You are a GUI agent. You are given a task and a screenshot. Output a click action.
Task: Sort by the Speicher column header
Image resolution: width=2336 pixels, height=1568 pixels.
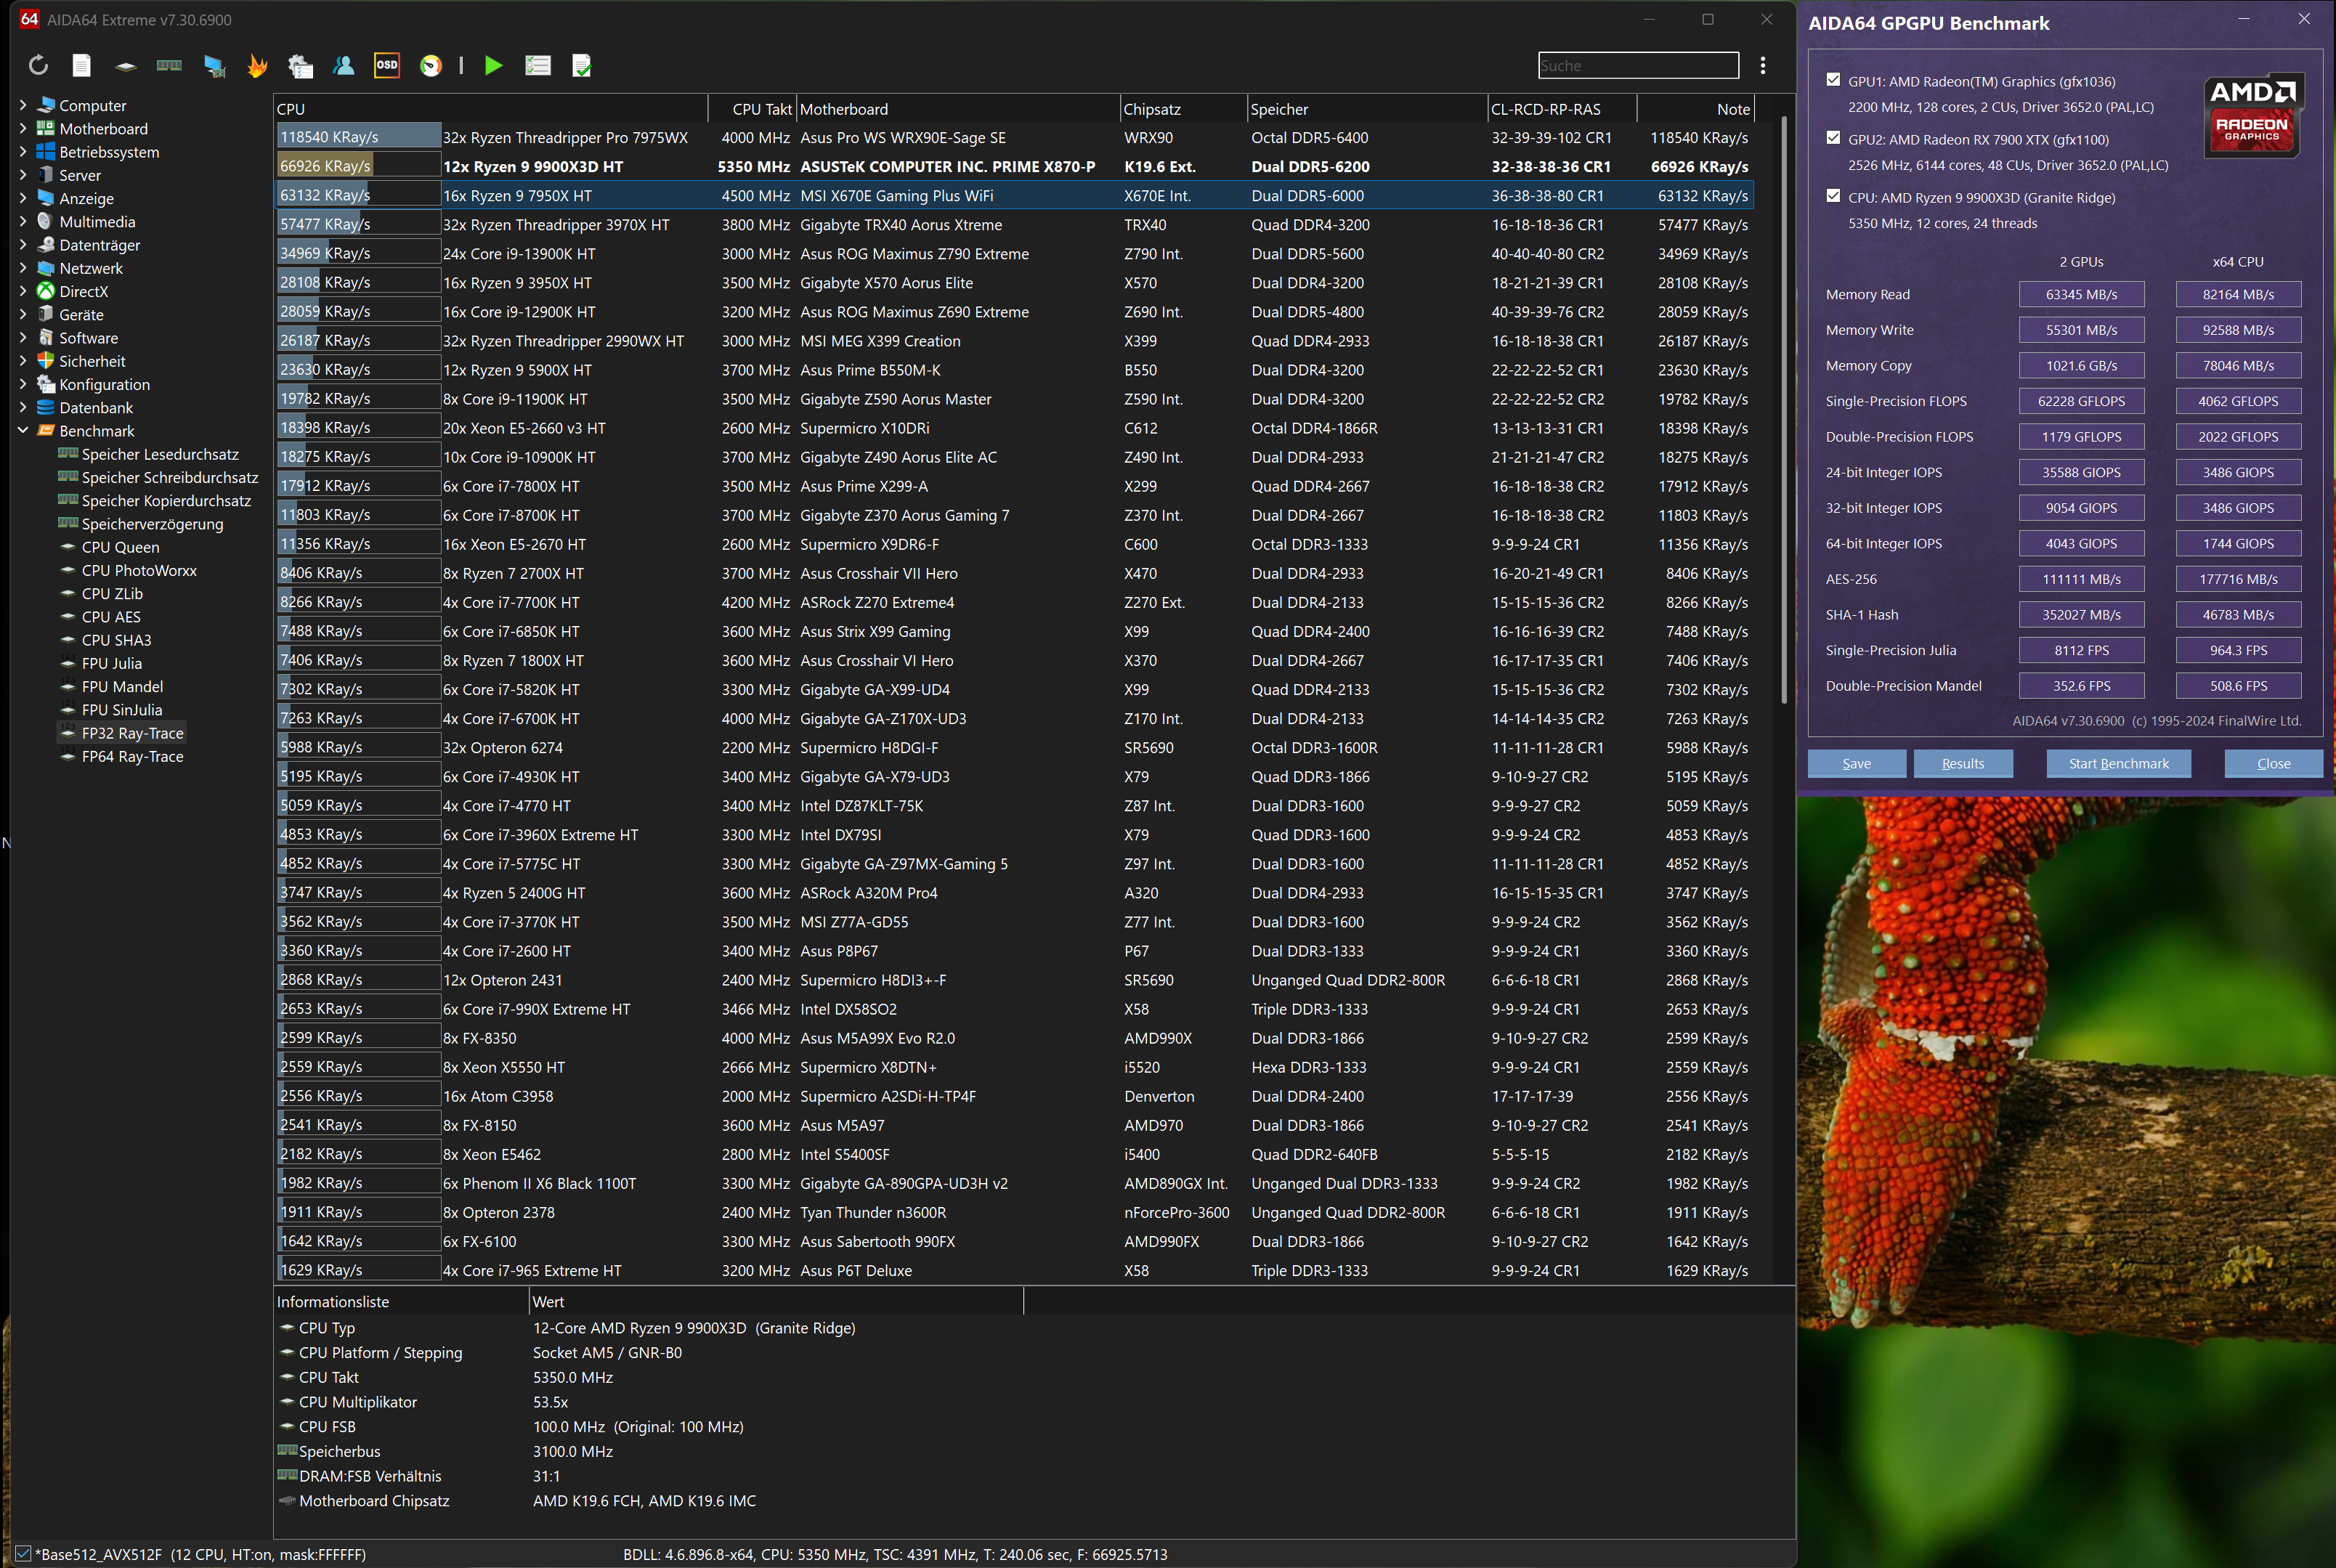coord(1367,109)
